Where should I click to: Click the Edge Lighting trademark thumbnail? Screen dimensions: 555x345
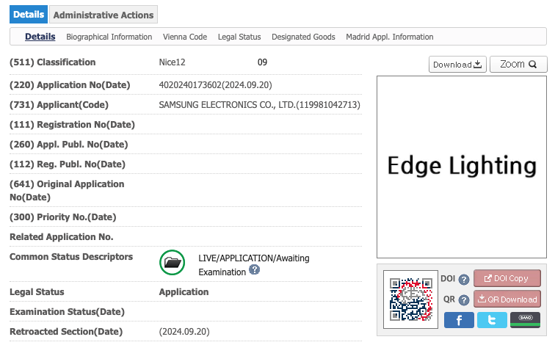click(462, 167)
